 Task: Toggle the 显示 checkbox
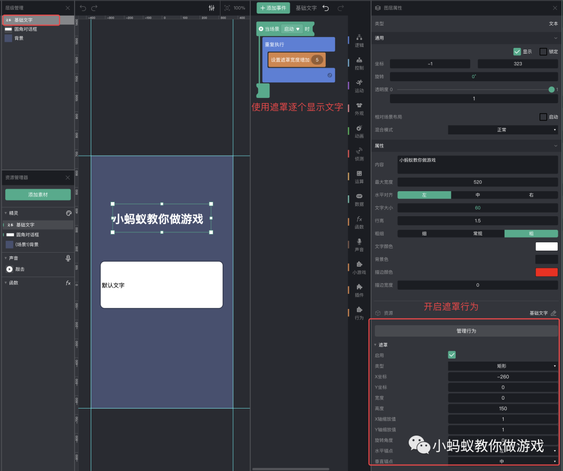pyautogui.click(x=517, y=52)
